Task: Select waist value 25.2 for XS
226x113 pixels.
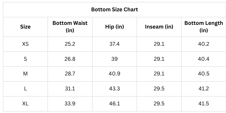Action: coord(70,44)
